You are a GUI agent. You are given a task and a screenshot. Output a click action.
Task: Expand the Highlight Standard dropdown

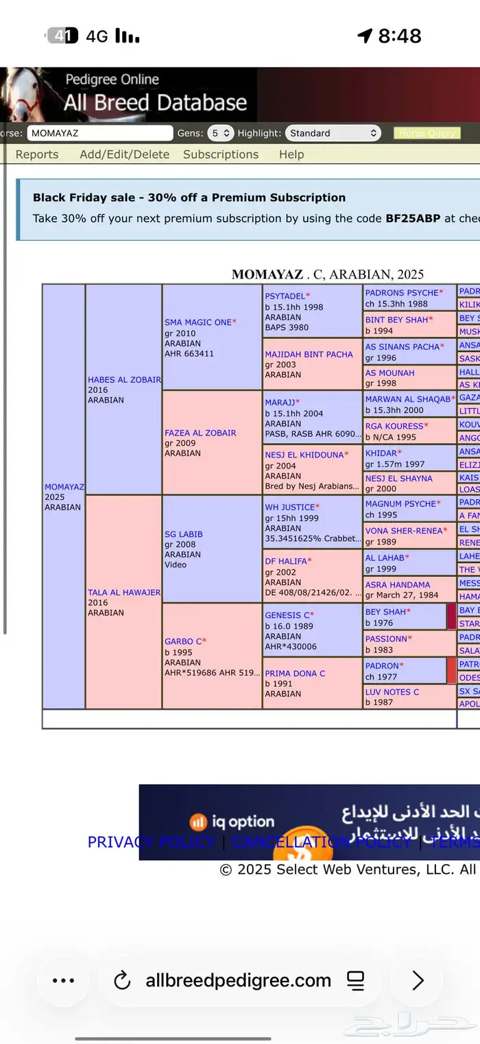333,133
